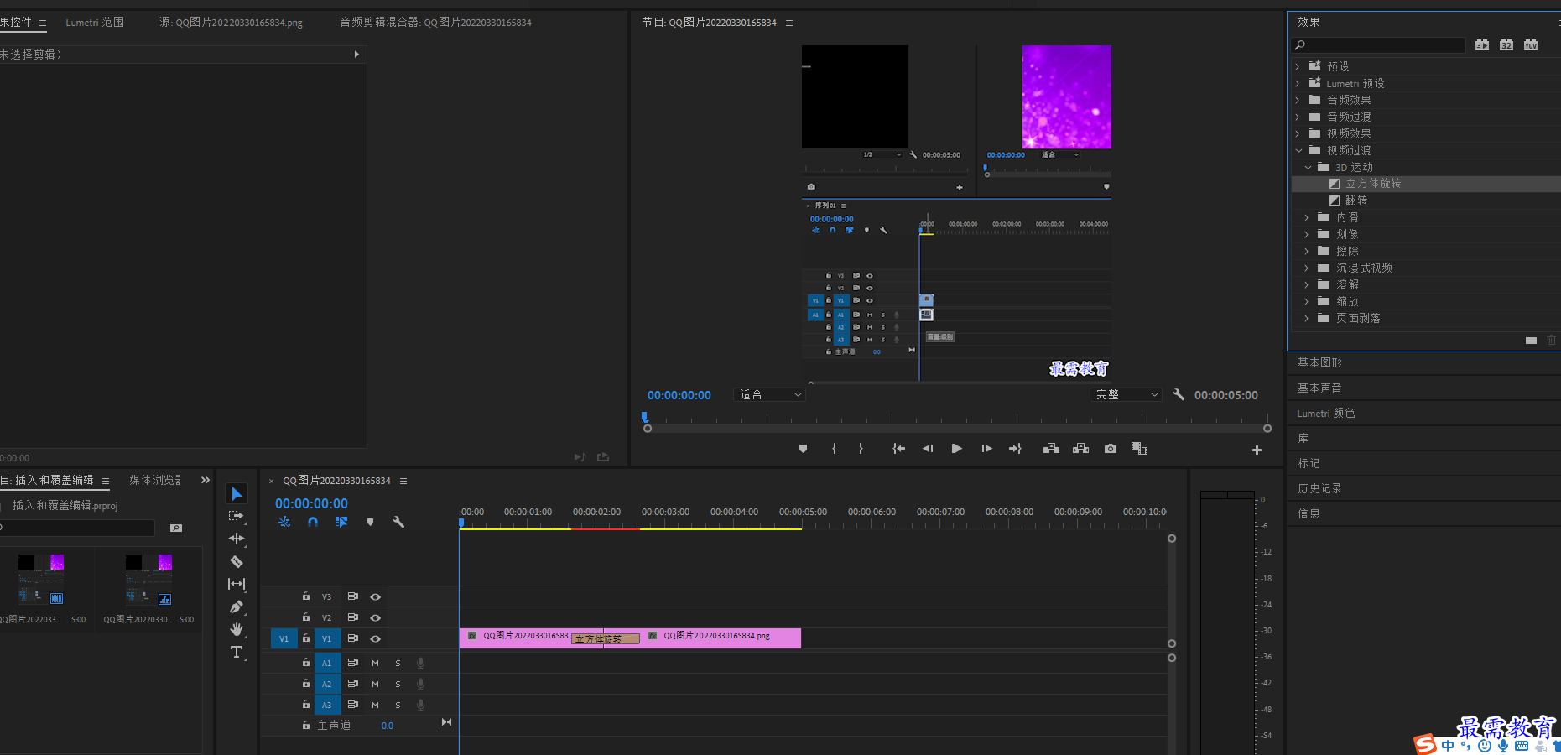Viewport: 1561px width, 755px height.
Task: Toggle sync lock for track V2
Action: (353, 617)
